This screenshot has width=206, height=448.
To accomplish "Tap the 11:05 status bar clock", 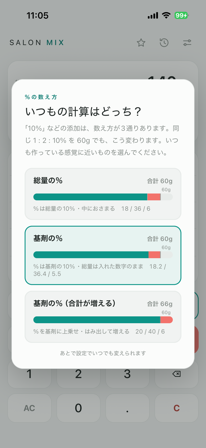I will pyautogui.click(x=38, y=15).
